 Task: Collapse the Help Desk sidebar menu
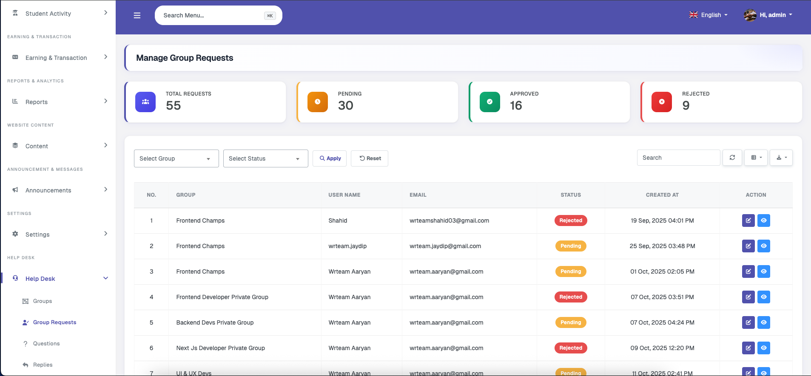[58, 279]
